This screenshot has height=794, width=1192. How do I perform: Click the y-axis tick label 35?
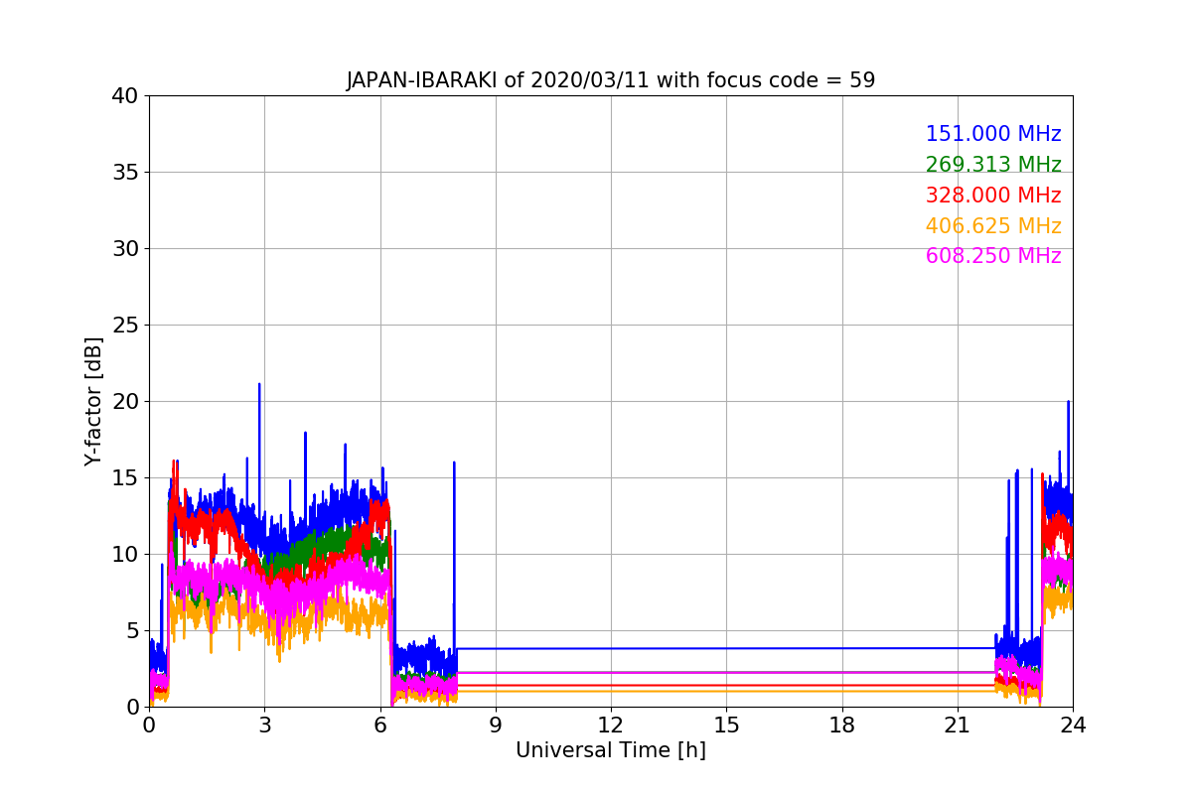click(x=125, y=173)
